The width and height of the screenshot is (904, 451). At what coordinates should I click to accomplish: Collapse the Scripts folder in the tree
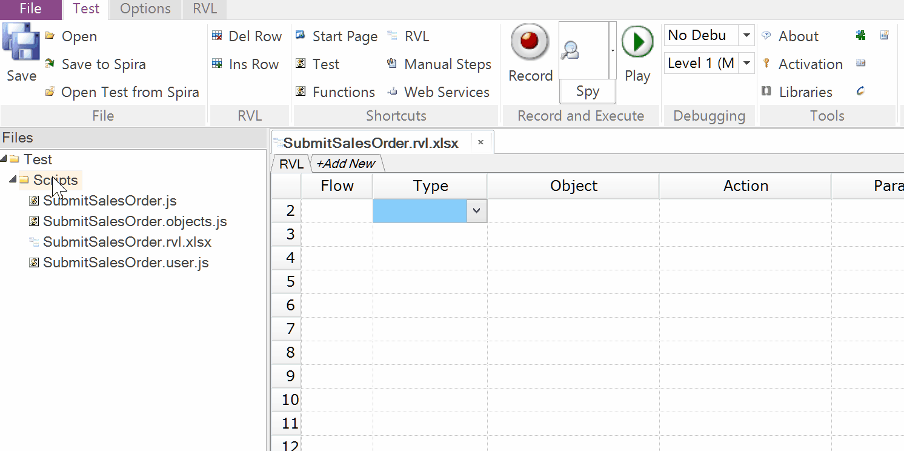point(13,180)
